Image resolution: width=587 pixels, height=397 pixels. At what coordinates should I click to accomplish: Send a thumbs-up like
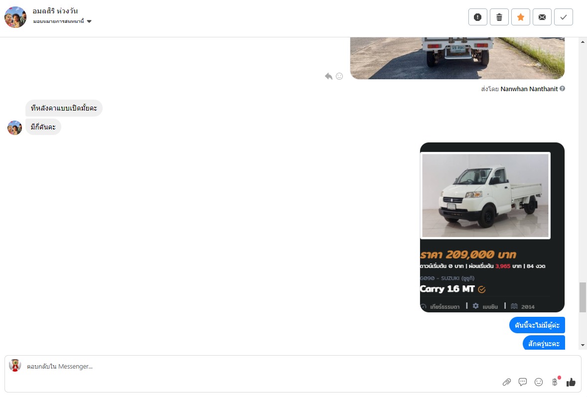[x=571, y=382]
